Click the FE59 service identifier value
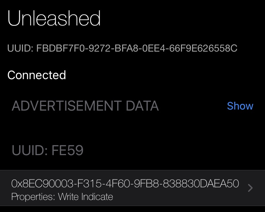 (x=67, y=151)
